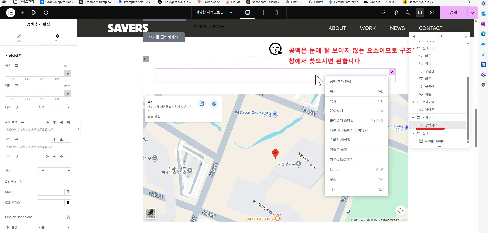This screenshot has height=233, width=488.
Task: Choose 붙여넣기 스타일 from the context menu
Action: [x=357, y=121]
